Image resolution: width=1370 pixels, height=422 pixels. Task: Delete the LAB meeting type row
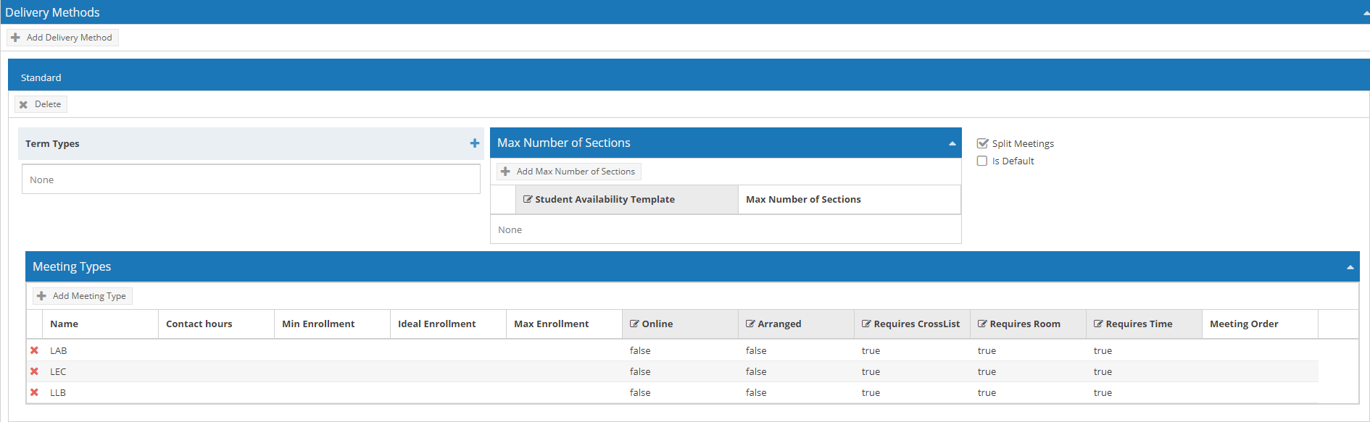point(34,350)
